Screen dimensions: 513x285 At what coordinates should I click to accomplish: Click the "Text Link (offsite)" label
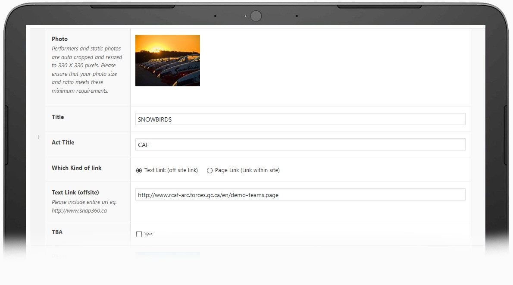pyautogui.click(x=75, y=192)
